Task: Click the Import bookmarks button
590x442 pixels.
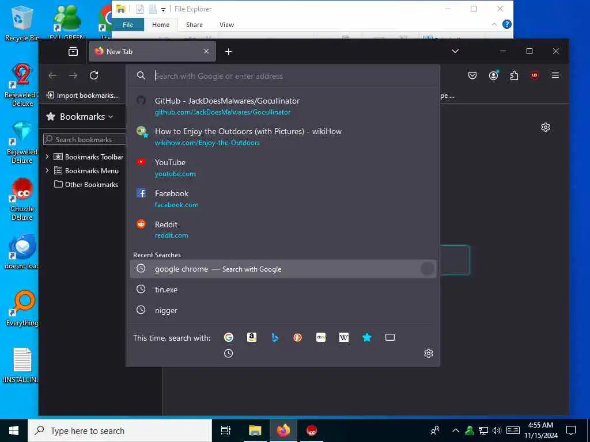Action: coord(82,96)
